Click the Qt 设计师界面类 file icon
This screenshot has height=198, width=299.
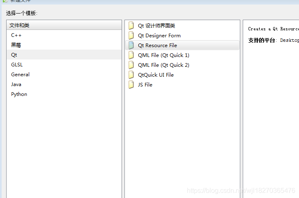click(131, 25)
